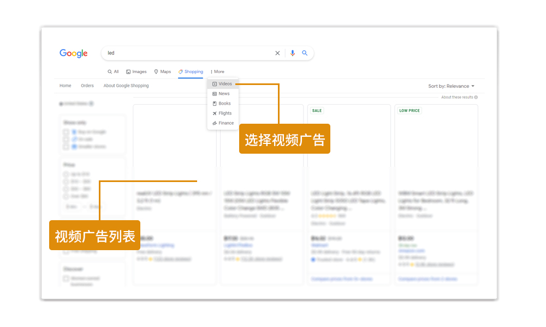Toggle the More search categories menu

coord(217,71)
